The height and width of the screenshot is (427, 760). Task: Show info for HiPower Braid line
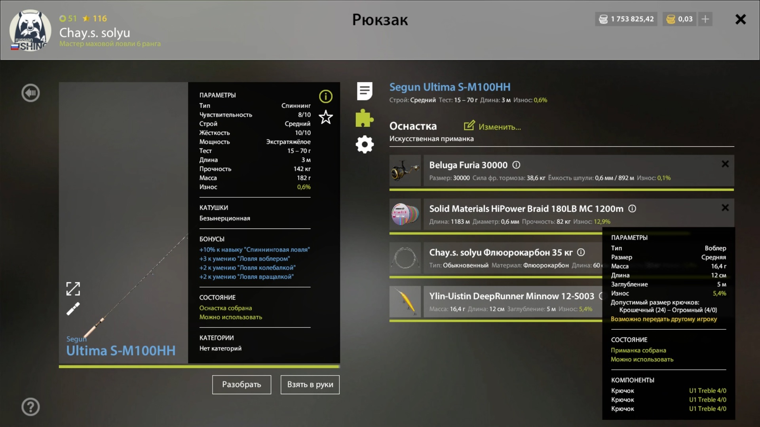click(632, 208)
